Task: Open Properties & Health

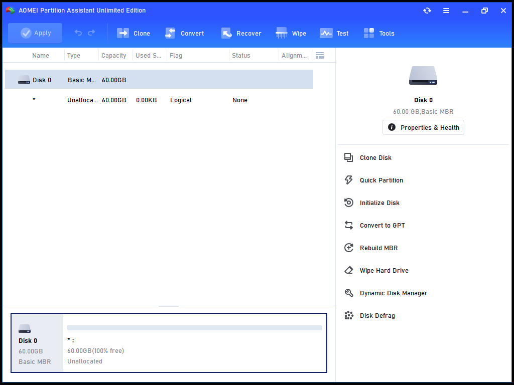Action: point(423,127)
